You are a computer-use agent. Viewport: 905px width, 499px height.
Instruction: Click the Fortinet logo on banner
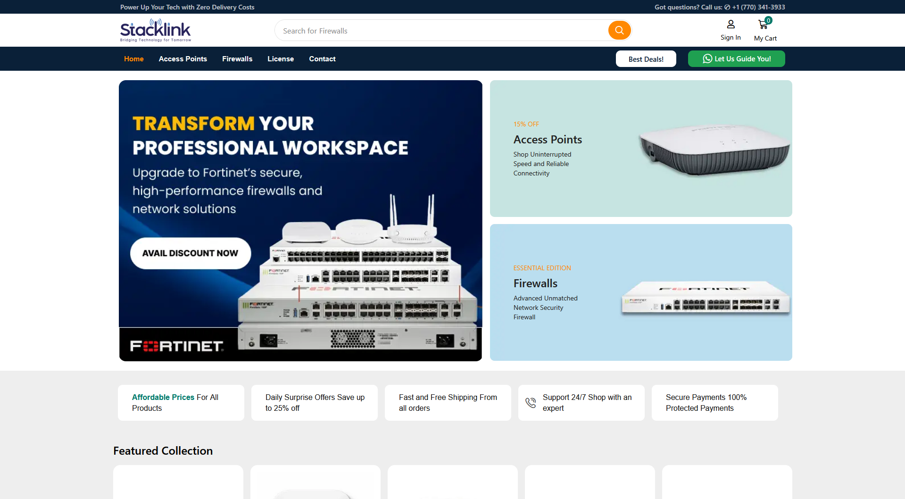click(176, 346)
